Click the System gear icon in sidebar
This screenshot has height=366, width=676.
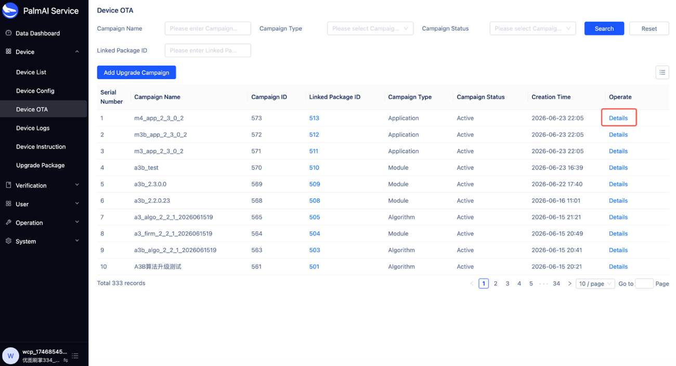tap(8, 241)
